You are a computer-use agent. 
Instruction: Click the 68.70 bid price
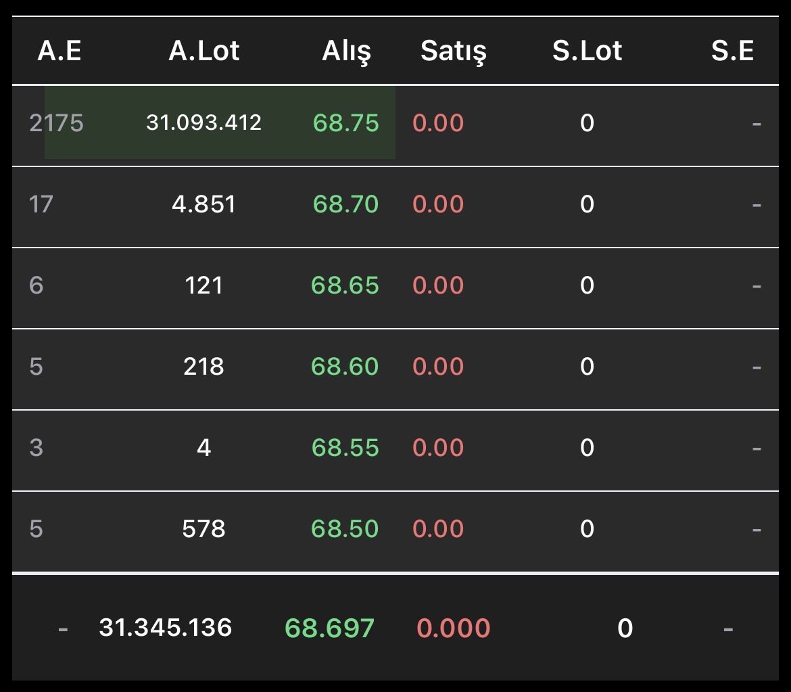[x=345, y=204]
